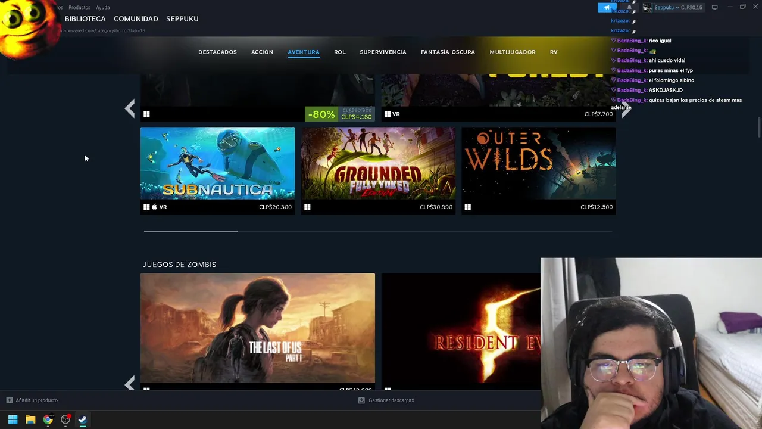Switch to the MULTIJUGADOR tab
Image resolution: width=762 pixels, height=429 pixels.
[513, 52]
